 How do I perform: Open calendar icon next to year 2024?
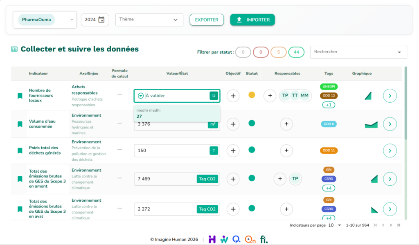click(x=101, y=20)
